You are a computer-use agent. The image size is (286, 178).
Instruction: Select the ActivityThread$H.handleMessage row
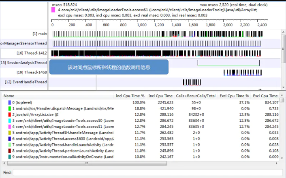[x=141, y=133]
